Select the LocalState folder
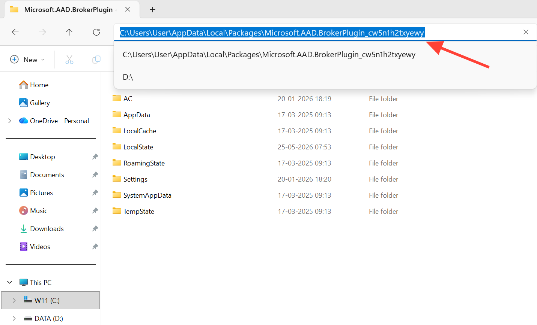 pos(138,147)
